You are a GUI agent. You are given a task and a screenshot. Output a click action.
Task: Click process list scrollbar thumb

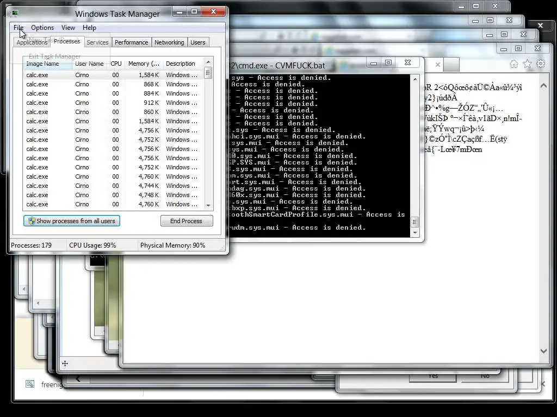pos(208,73)
